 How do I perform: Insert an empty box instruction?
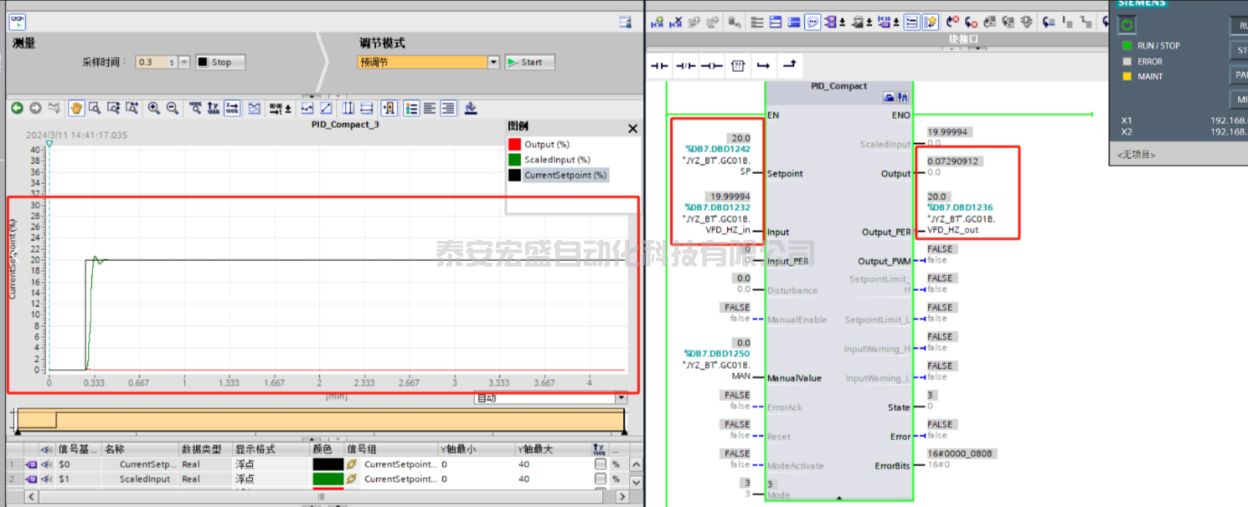pyautogui.click(x=737, y=65)
